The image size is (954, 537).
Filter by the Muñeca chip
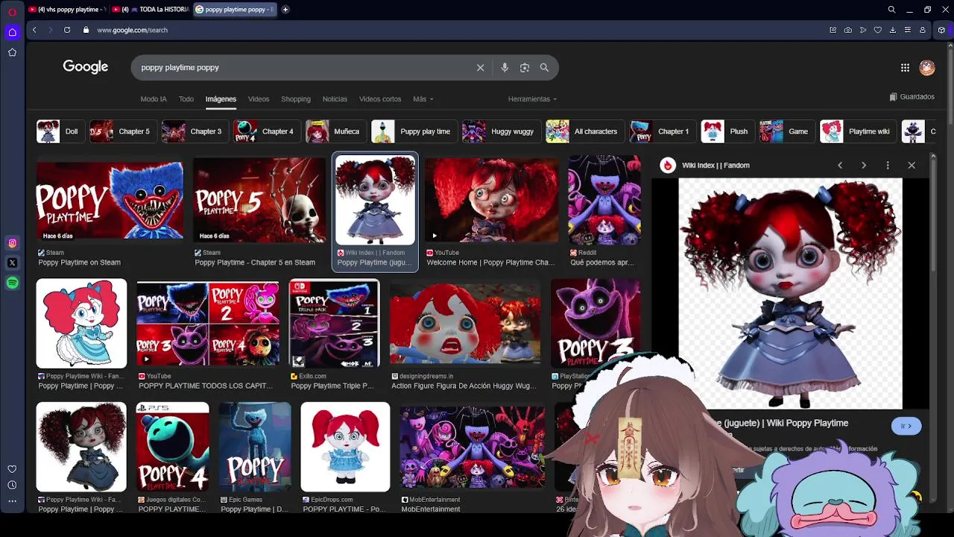pyautogui.click(x=335, y=131)
